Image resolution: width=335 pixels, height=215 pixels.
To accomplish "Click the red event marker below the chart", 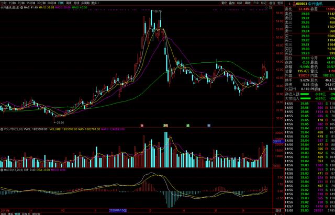I will (142, 126).
